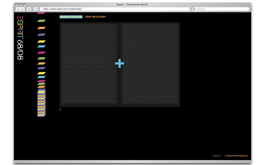The height and width of the screenshot is (165, 264).
Task: Go back with the browser back arrow
Action: [x=18, y=9]
